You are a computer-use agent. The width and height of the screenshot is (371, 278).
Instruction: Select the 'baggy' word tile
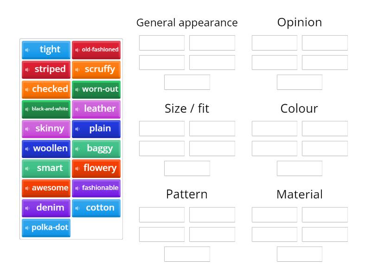coord(96,148)
